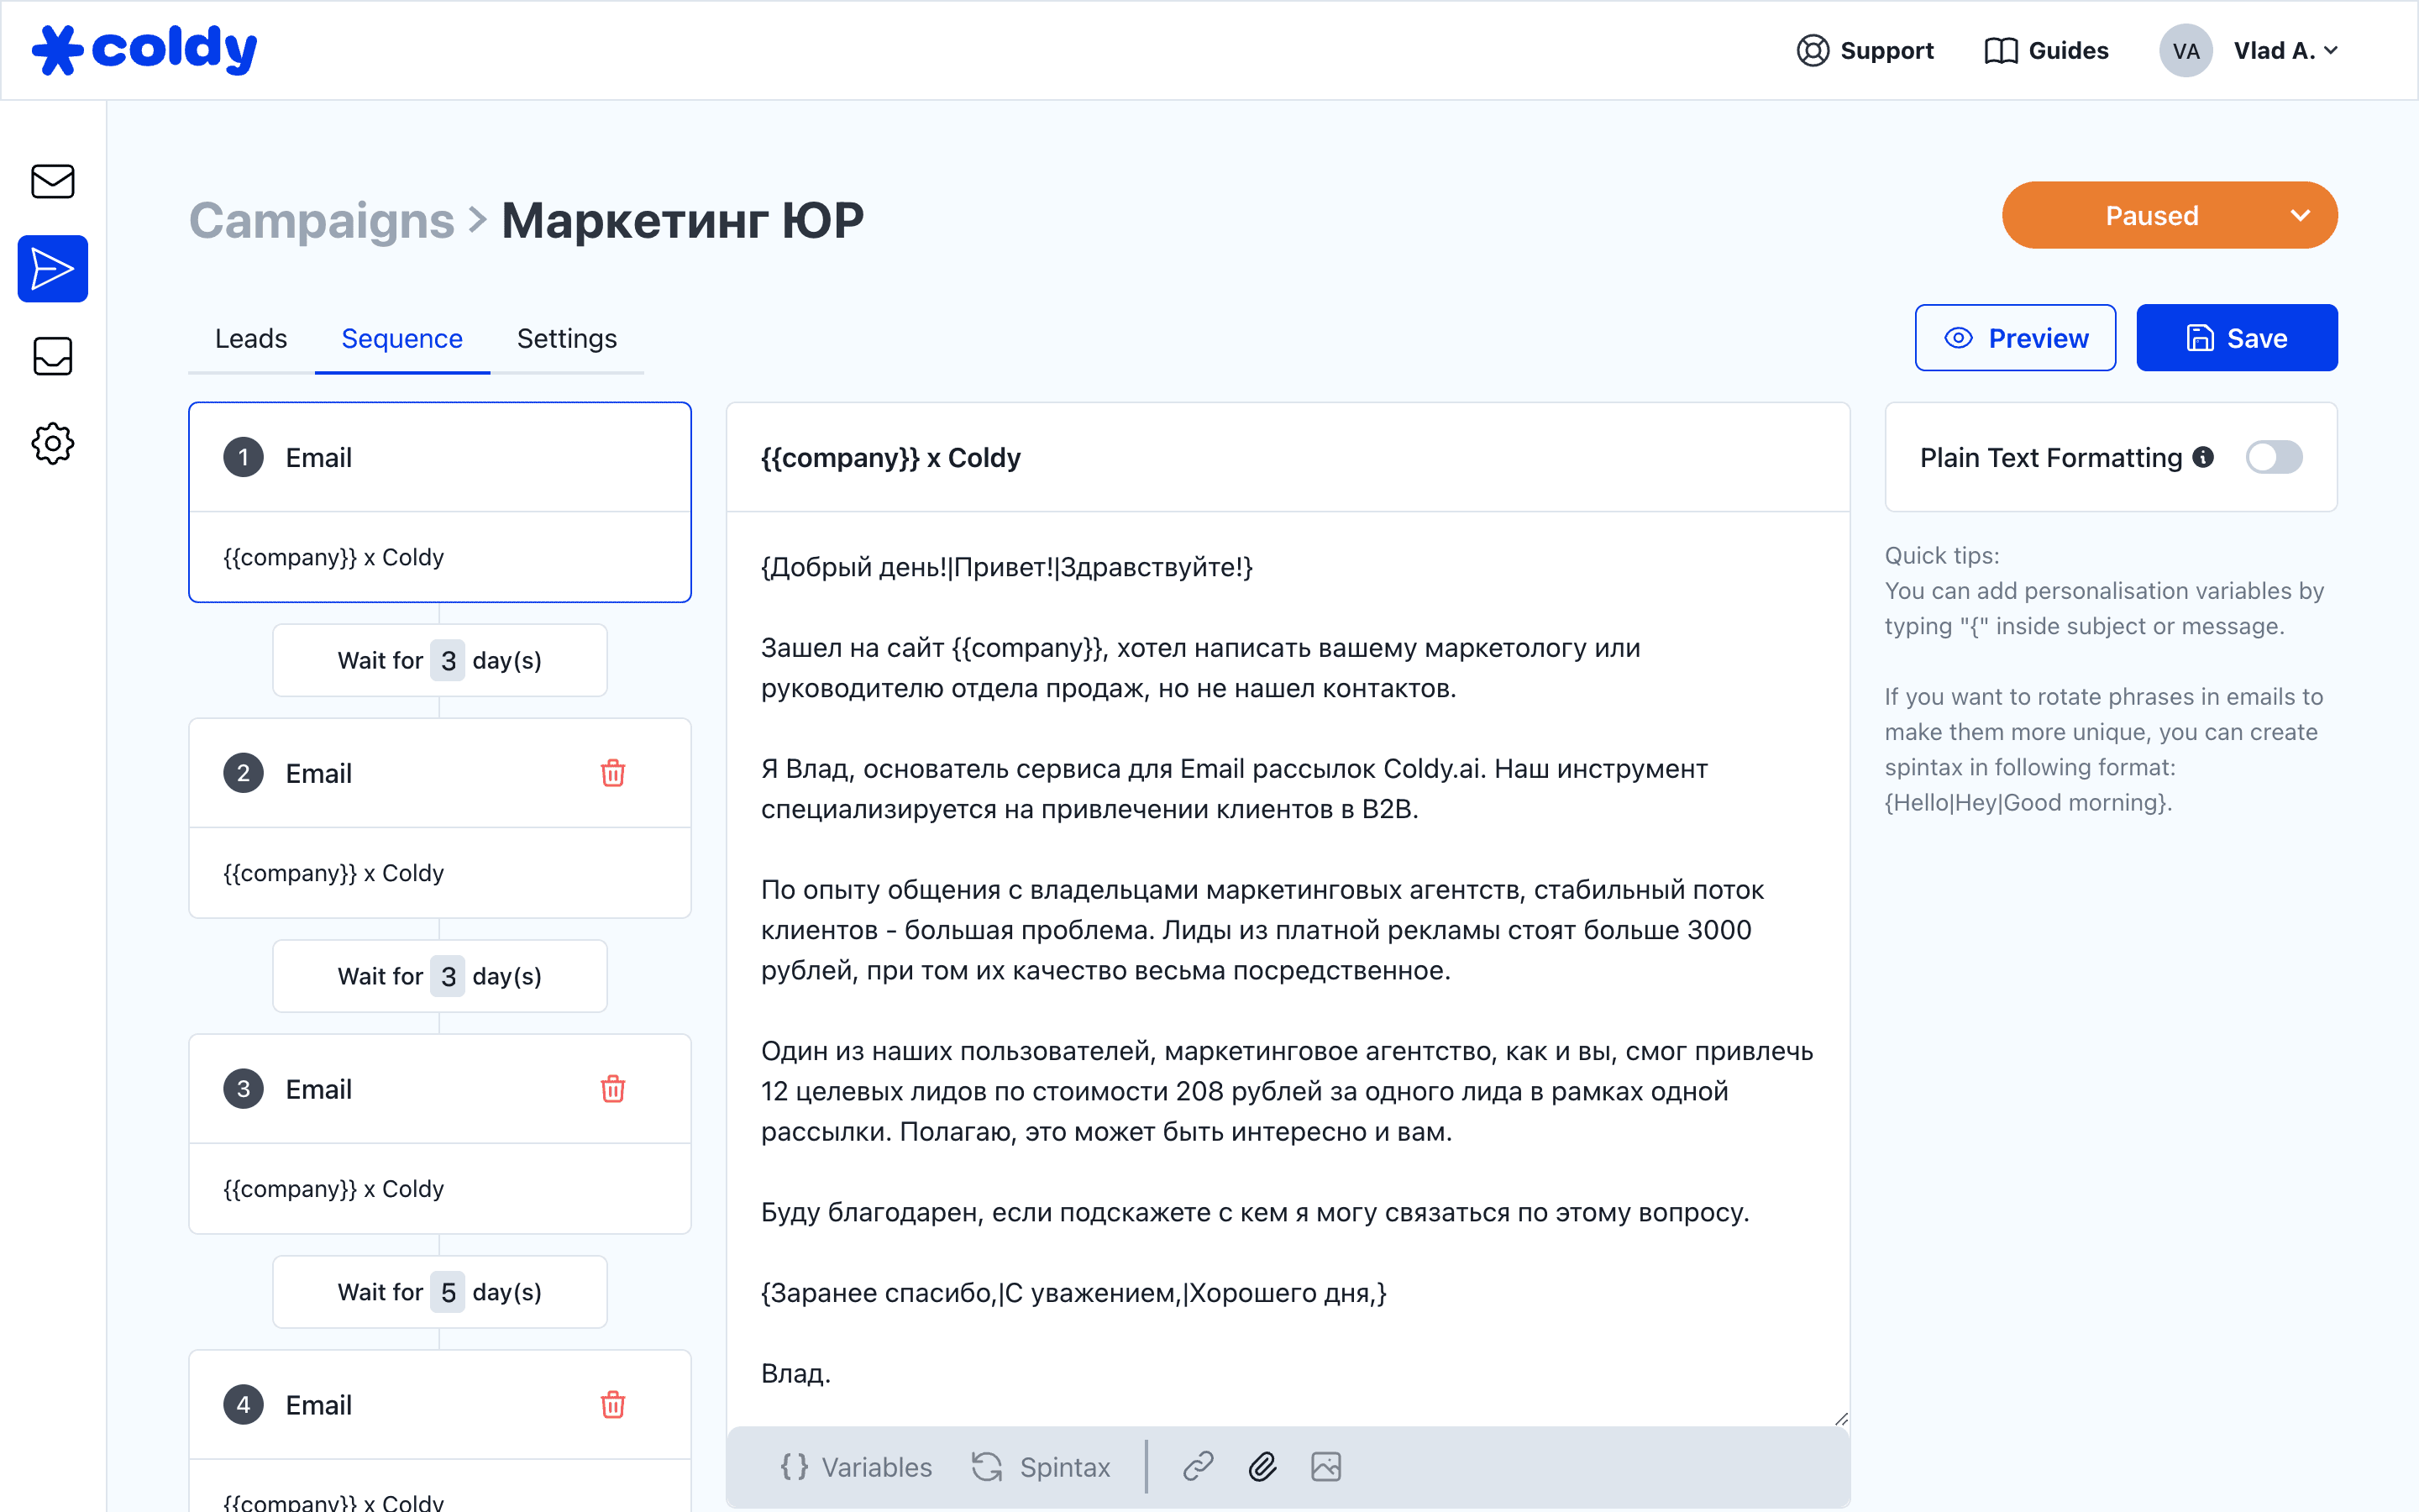Click the step 2 subject preview text

(x=333, y=873)
